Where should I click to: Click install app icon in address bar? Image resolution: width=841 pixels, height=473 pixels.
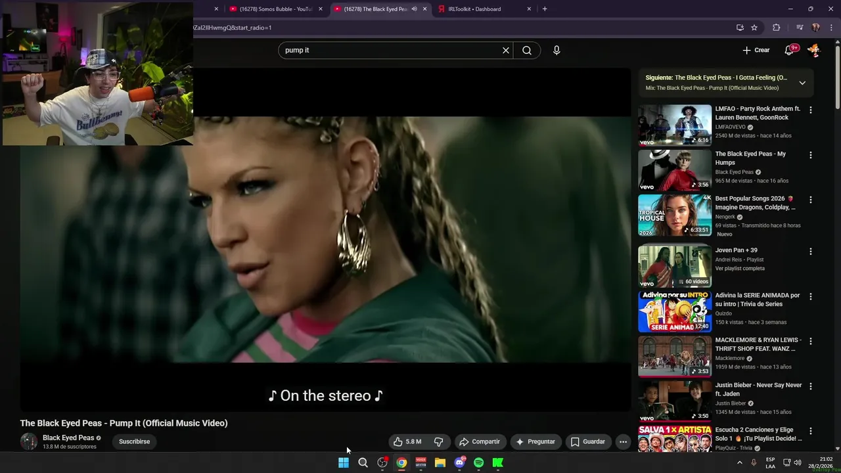(x=740, y=28)
